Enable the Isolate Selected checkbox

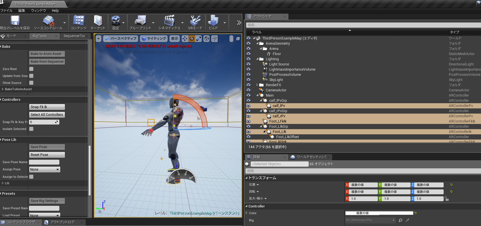click(x=31, y=129)
